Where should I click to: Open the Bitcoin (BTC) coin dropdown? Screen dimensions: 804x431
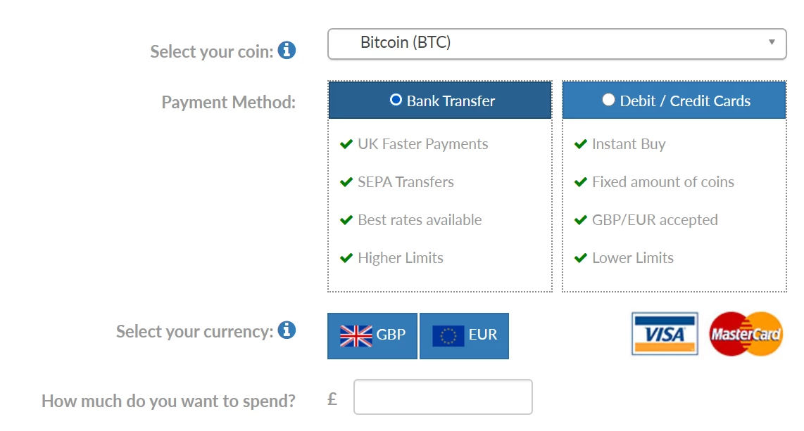pyautogui.click(x=556, y=43)
